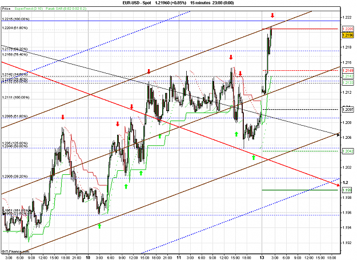Click the yellow 1.2196 current price tag
This screenshot has width=357, height=260.
(348, 35)
